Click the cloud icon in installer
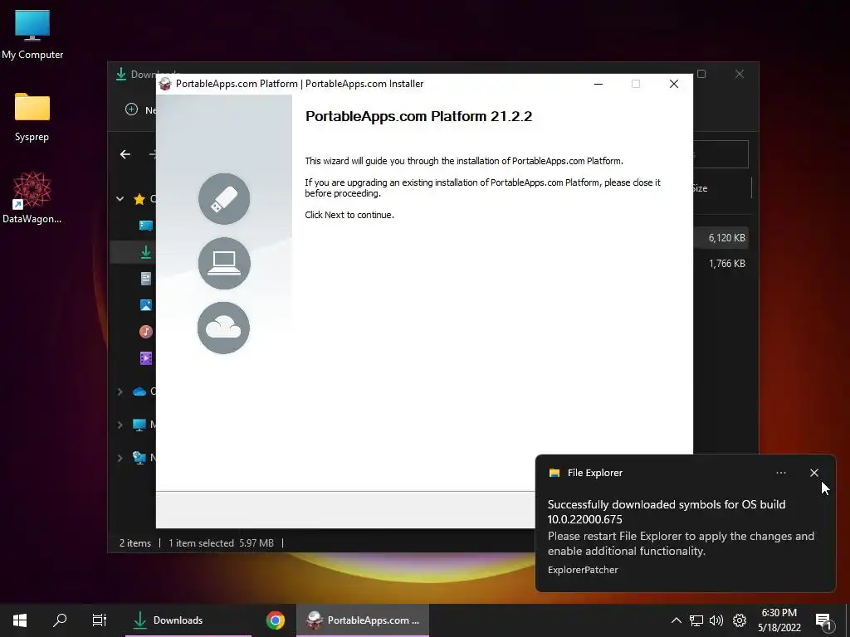Image resolution: width=850 pixels, height=637 pixels. pyautogui.click(x=224, y=328)
